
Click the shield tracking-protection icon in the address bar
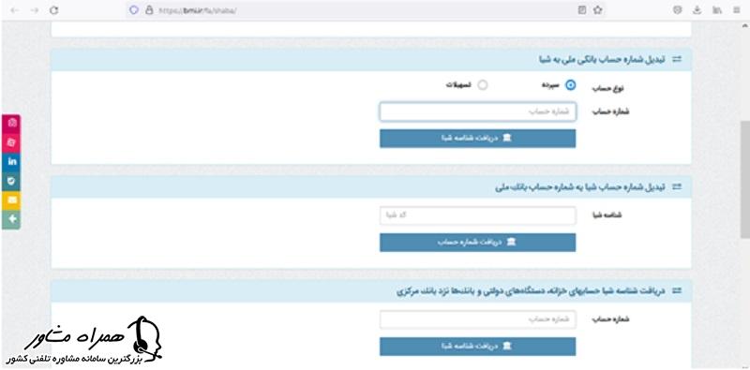[134, 10]
